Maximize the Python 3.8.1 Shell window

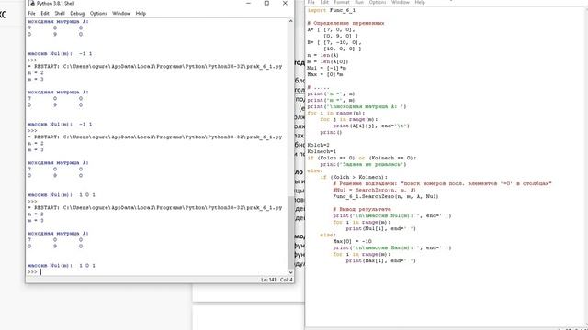(x=266, y=3)
